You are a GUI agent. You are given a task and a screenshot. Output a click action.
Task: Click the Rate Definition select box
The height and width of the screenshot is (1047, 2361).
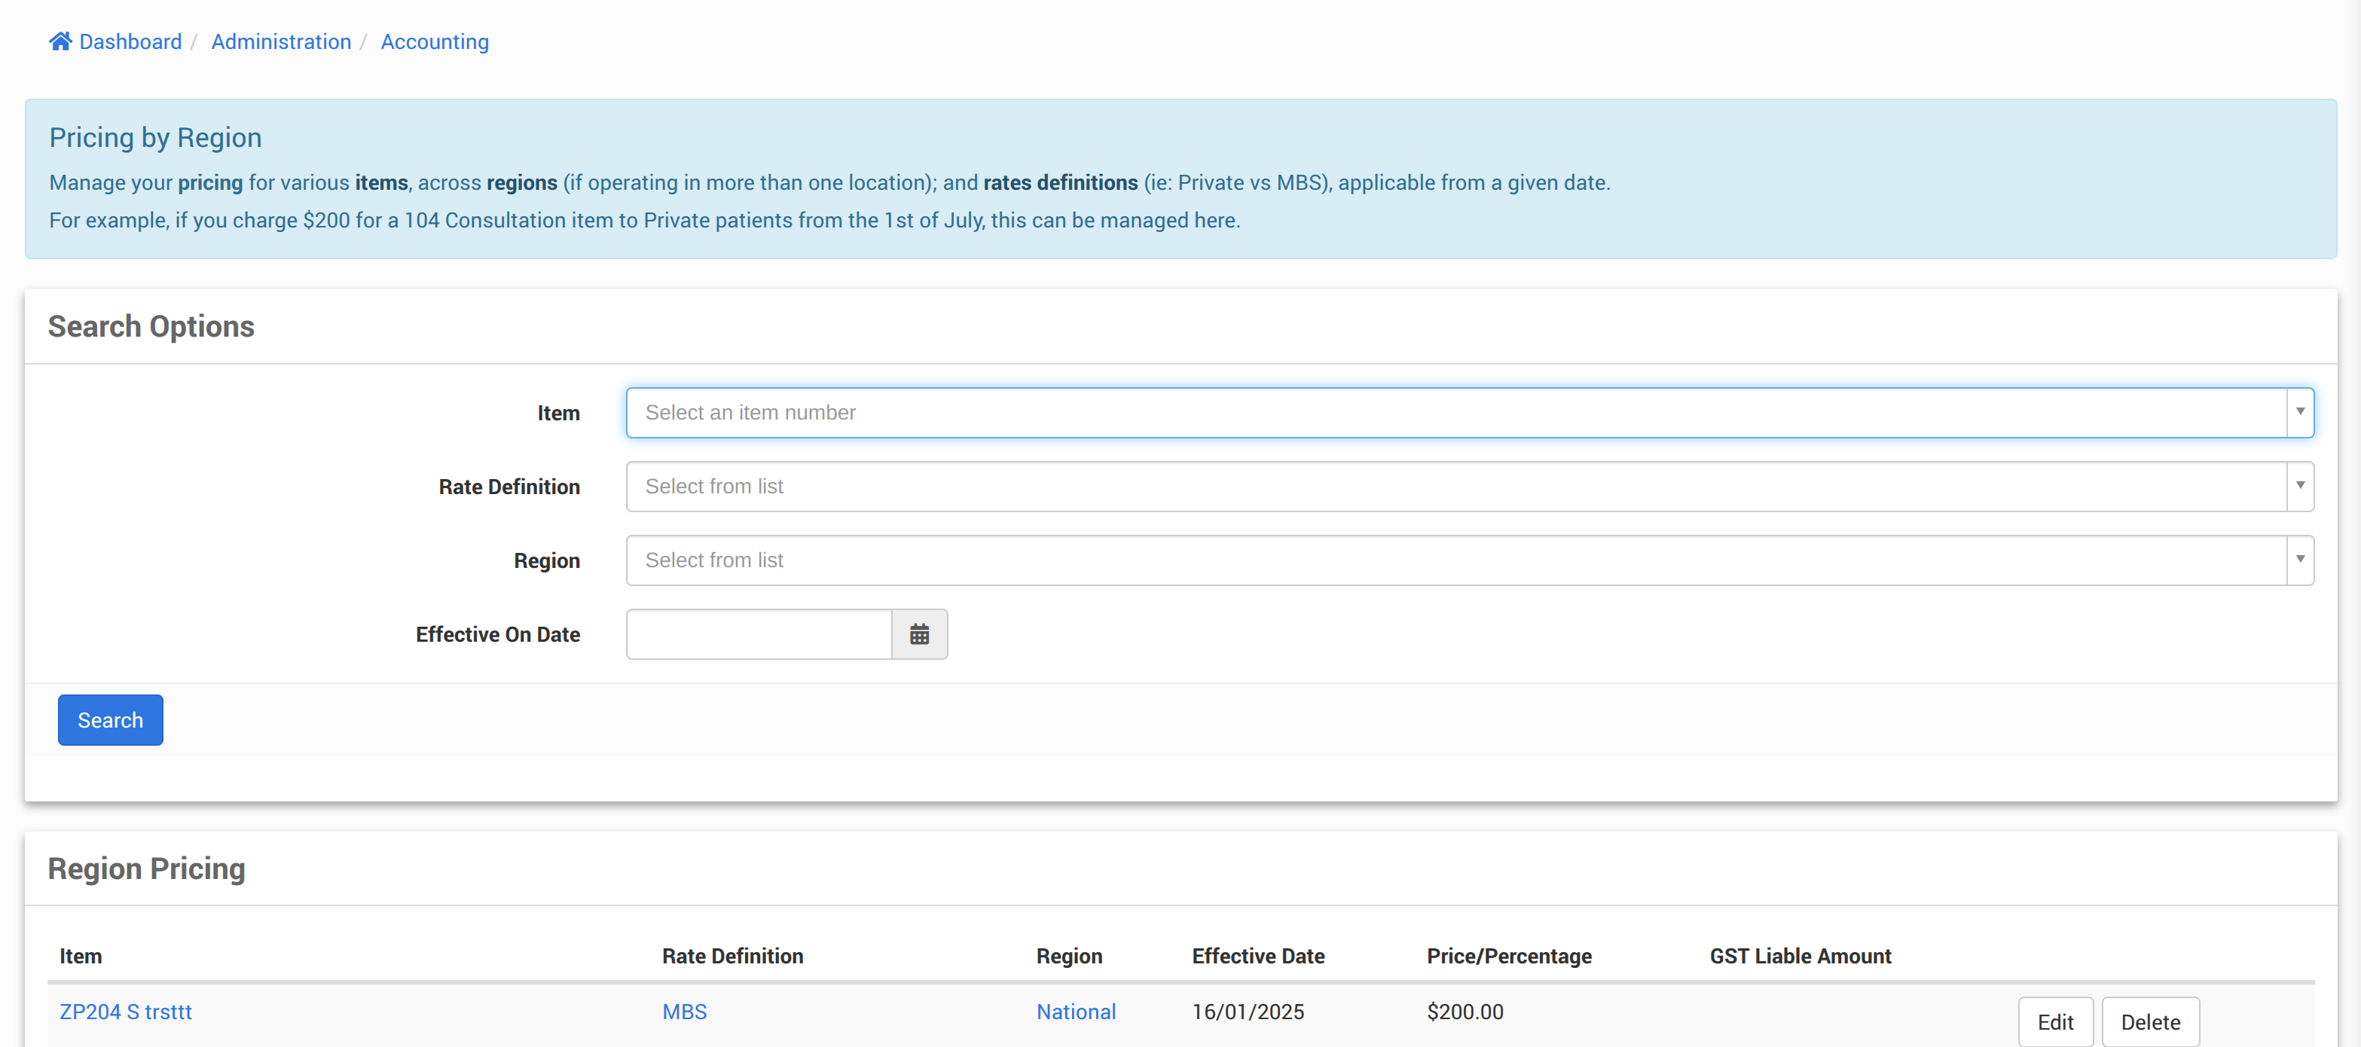[1455, 487]
